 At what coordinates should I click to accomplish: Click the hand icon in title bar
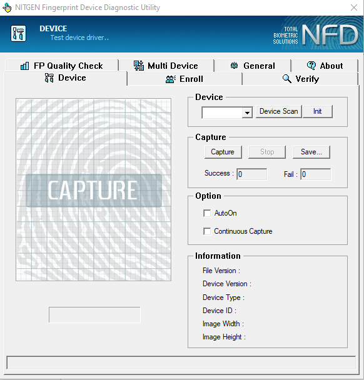7,7
